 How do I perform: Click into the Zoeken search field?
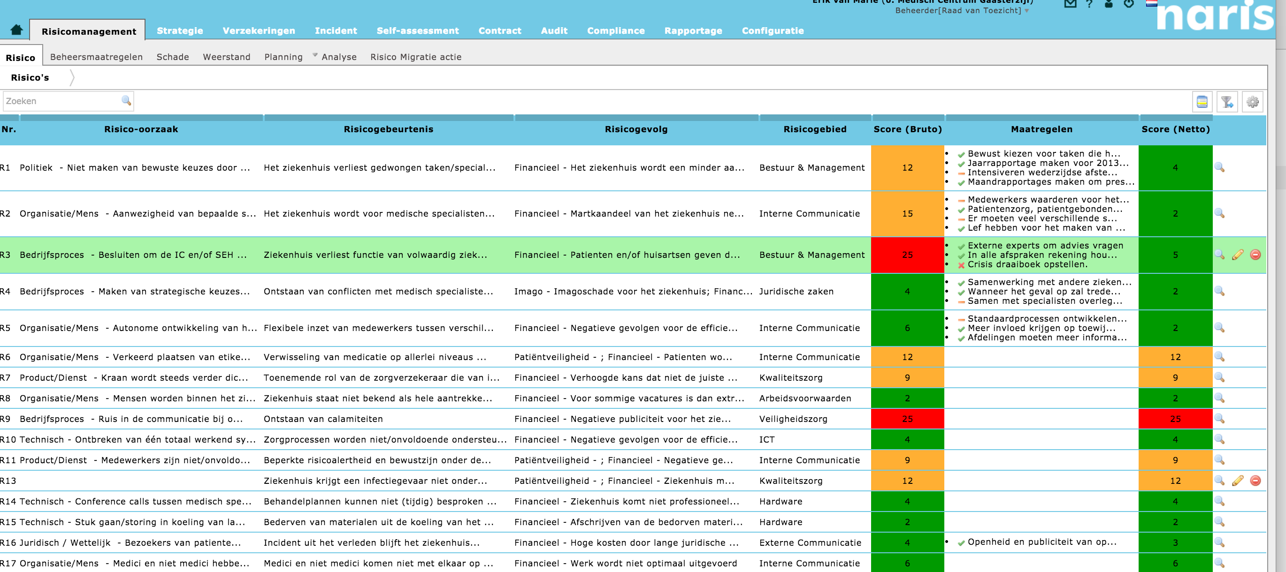tap(60, 101)
